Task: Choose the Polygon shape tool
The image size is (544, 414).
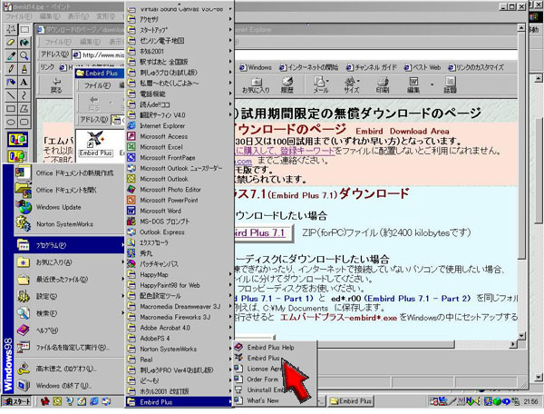Action: 24,109
